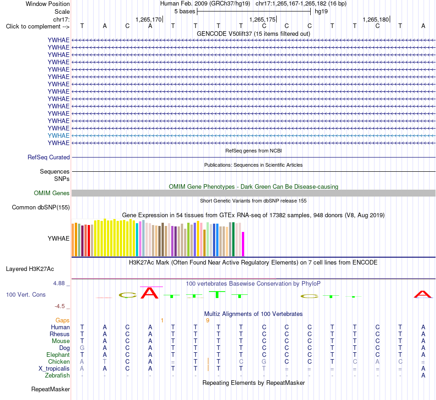Screen dimensions: 436x400
Task: Click the '5 bases' scale text
Action: click(185, 11)
